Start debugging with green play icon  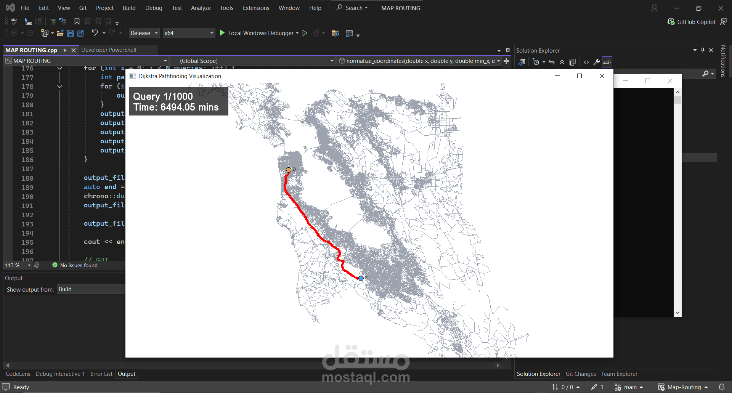click(x=222, y=33)
